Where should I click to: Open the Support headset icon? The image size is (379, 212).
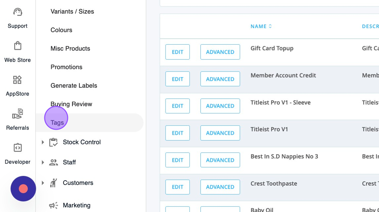[x=18, y=12]
